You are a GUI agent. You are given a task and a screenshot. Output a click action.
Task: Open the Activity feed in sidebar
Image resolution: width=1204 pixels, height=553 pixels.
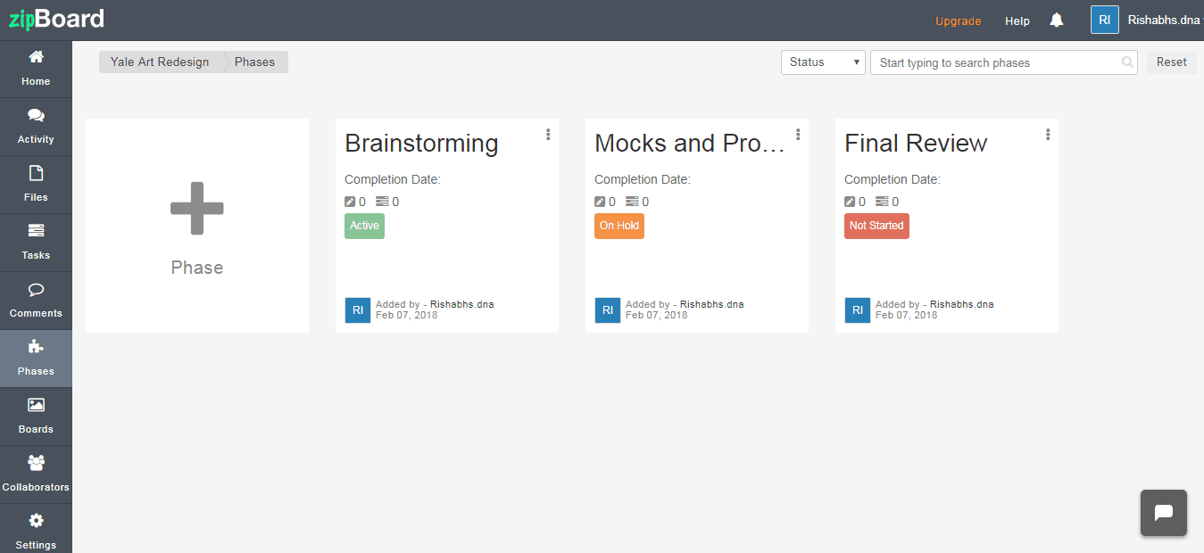[x=36, y=127]
